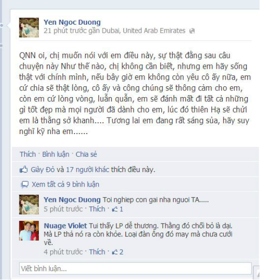Open Giày Đỏ's profile link
The width and height of the screenshot is (260, 280).
click(x=43, y=170)
